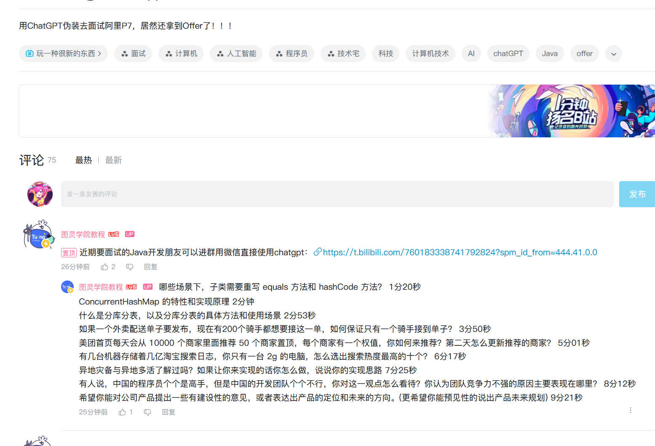Focus the 发一条友善的评论 input box

tap(337, 194)
